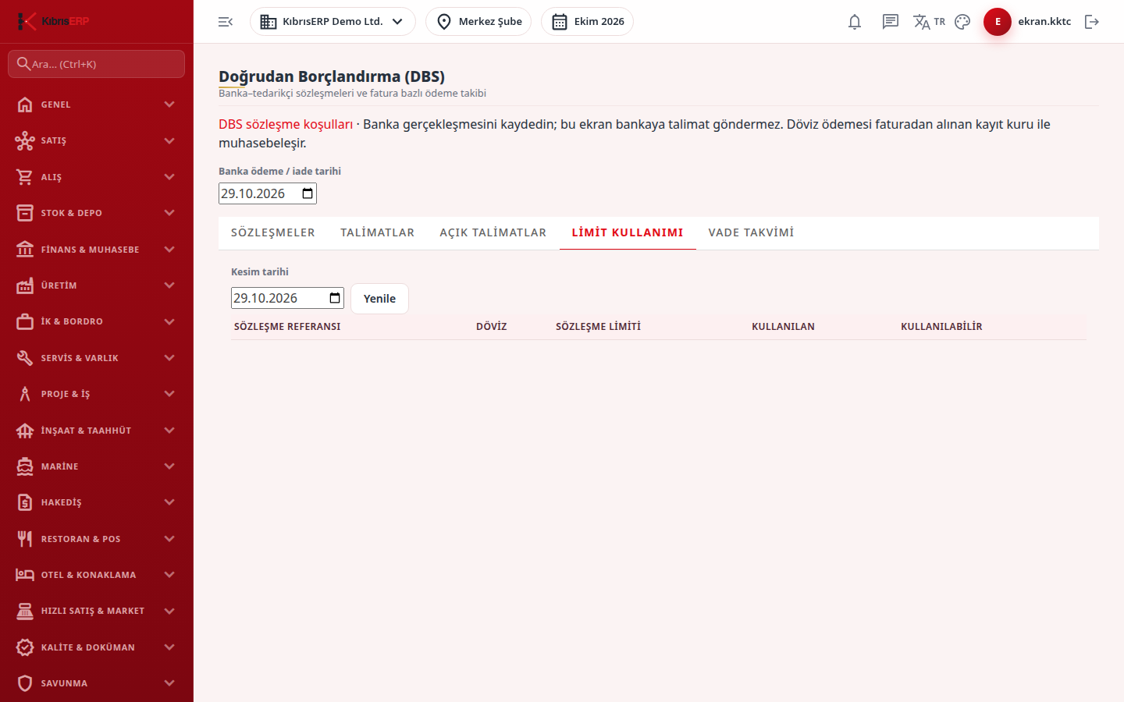
Task: Click the Kesim tarihi date field
Action: click(287, 298)
